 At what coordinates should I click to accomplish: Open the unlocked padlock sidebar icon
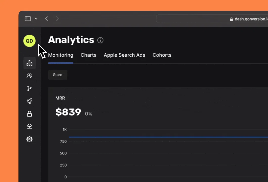[x=29, y=114]
